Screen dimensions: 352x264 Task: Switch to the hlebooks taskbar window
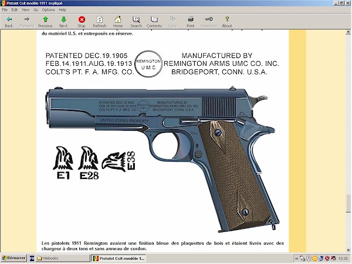point(62,258)
